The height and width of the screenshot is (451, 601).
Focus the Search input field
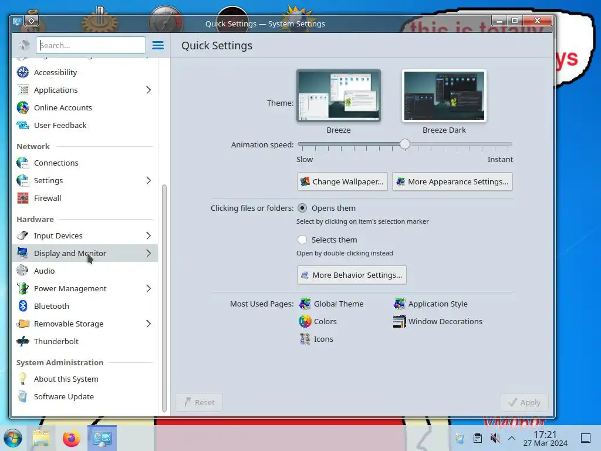91,45
